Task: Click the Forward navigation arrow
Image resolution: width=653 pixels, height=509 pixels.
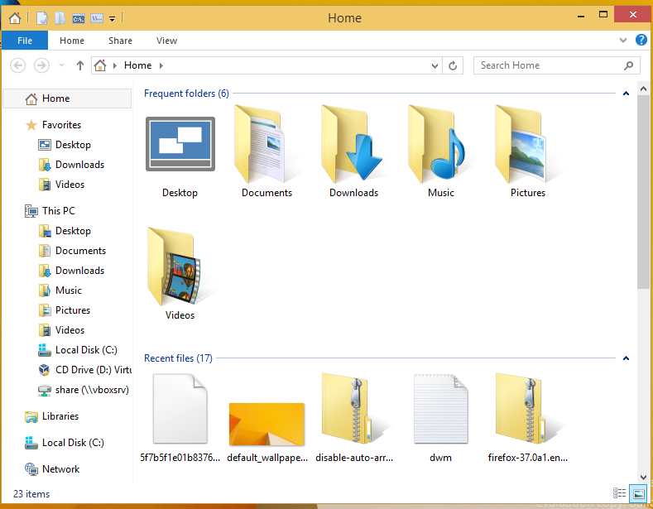Action: coord(41,65)
